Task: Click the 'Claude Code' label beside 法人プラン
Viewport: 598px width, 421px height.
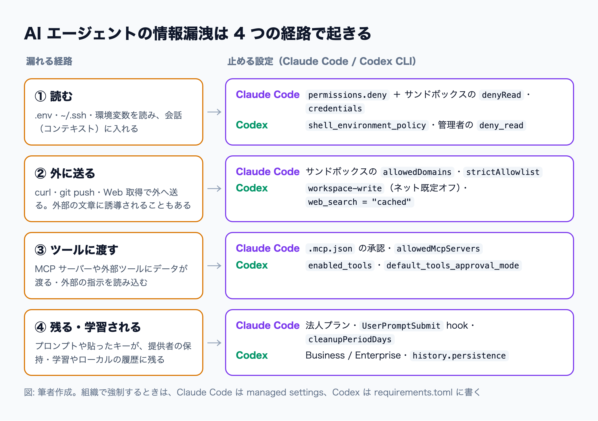Action: coord(268,325)
